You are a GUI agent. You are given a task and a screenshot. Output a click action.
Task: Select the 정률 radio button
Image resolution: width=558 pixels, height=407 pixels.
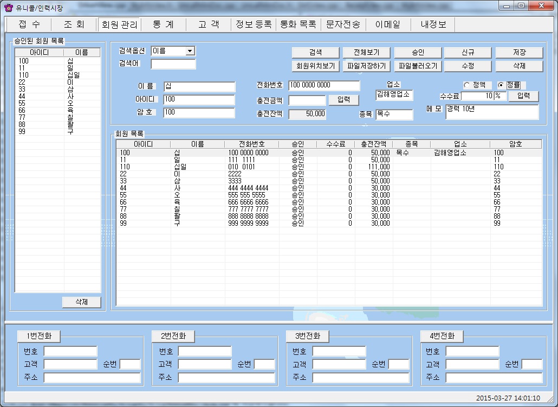(x=501, y=85)
